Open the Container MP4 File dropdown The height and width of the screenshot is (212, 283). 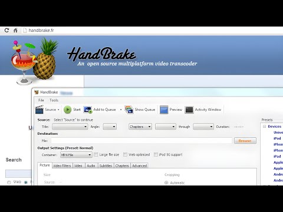[x=76, y=155]
